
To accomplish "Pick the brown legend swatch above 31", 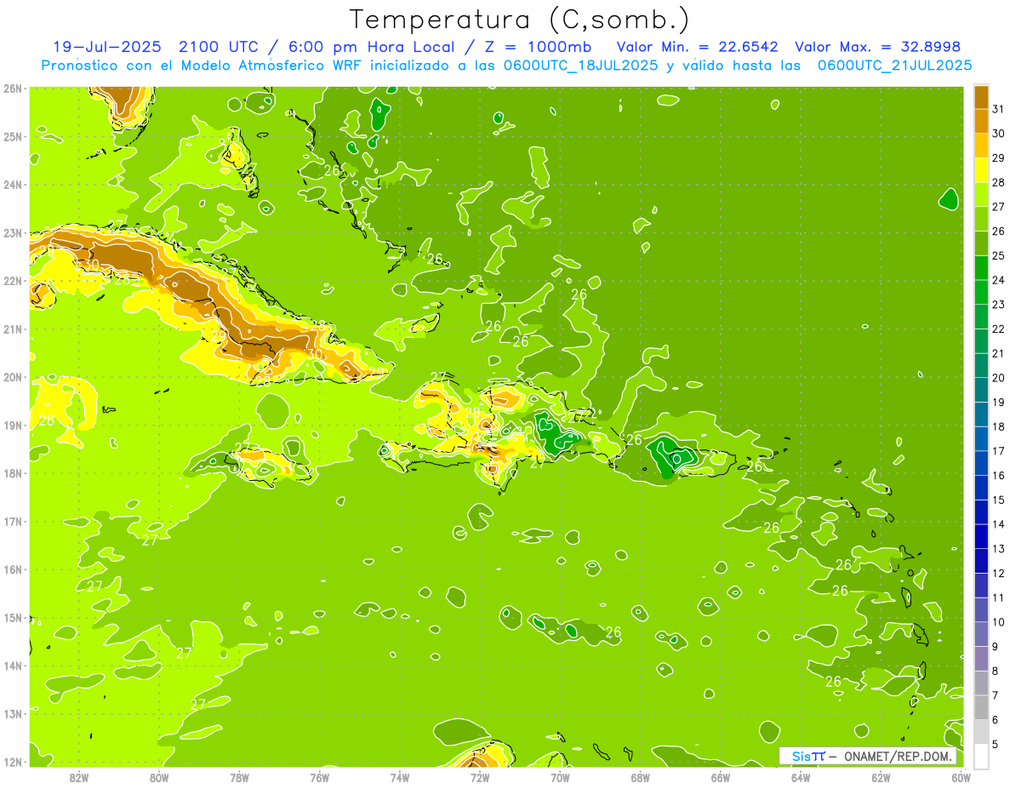I will click(981, 98).
